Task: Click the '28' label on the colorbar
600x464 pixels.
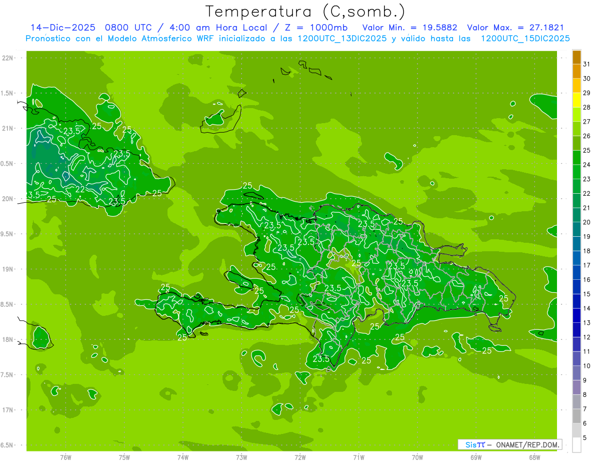Action: 587,107
